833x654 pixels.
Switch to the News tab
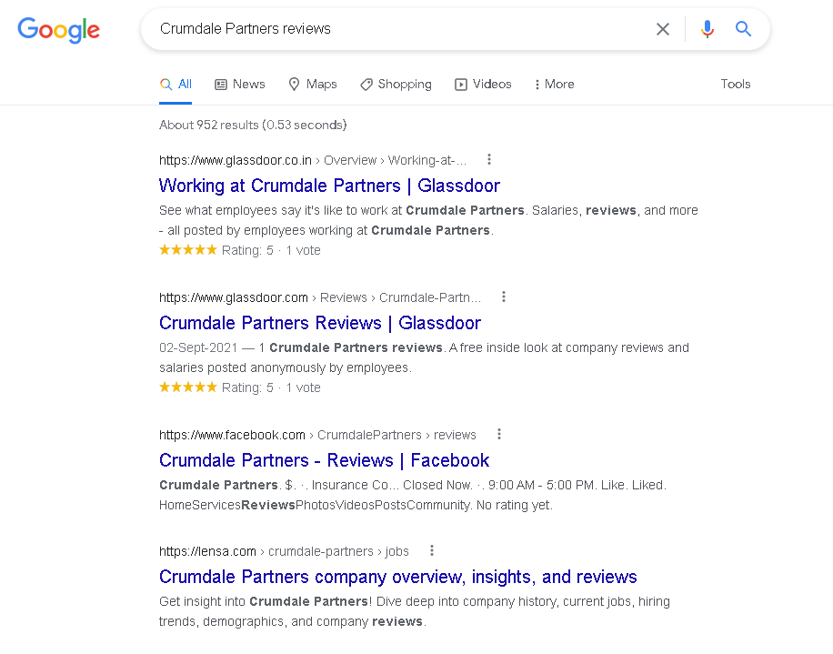(x=239, y=84)
